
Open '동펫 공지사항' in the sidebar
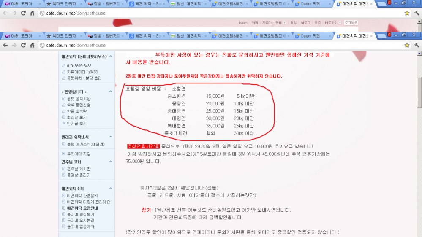point(79,99)
